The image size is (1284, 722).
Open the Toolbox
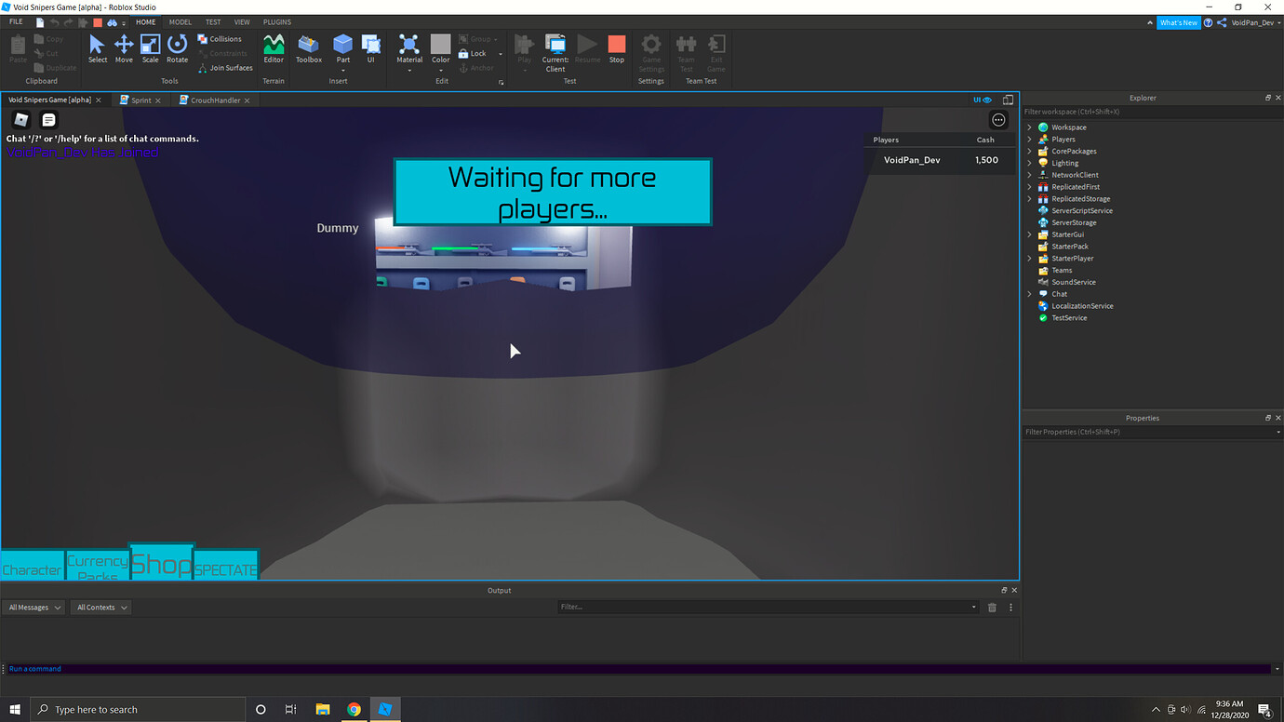click(308, 48)
